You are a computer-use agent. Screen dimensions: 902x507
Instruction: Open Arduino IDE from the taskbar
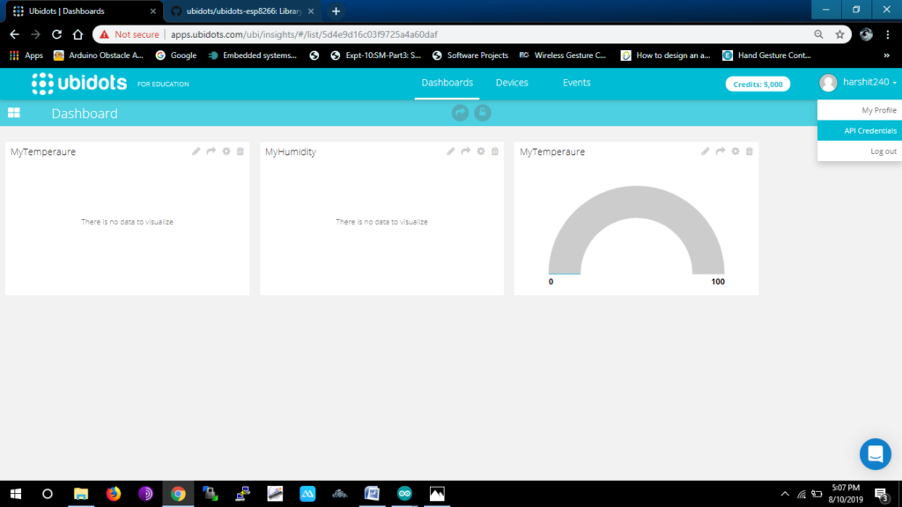click(404, 494)
